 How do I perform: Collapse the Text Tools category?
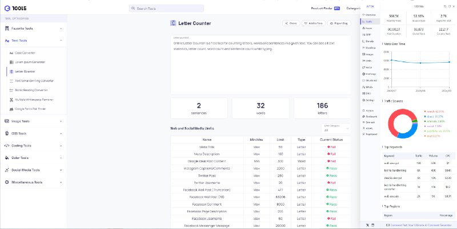(x=34, y=40)
